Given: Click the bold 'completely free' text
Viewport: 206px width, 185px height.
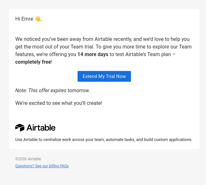Looking at the screenshot, I should point(33,62).
